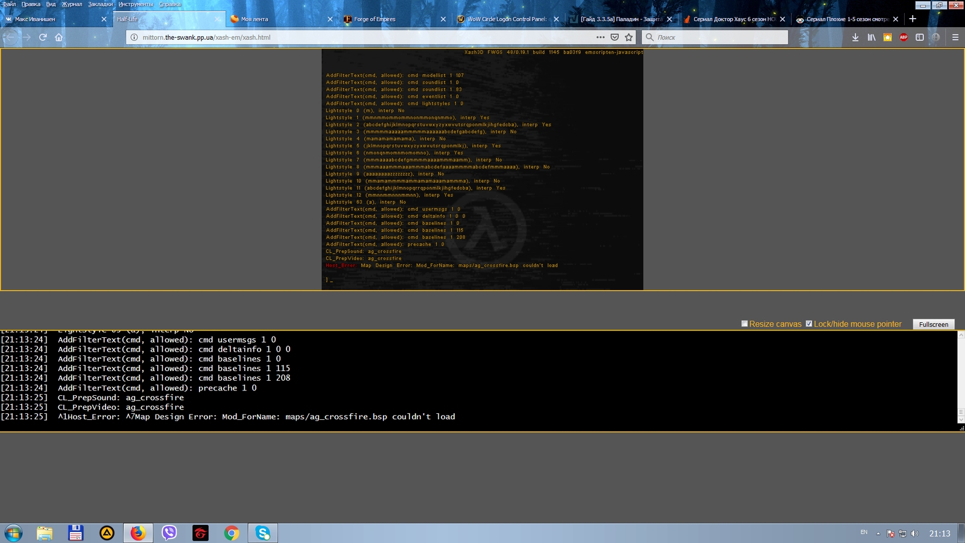Screen dimensions: 965x543
Task: Show hidden system tray icons
Action: (878, 533)
